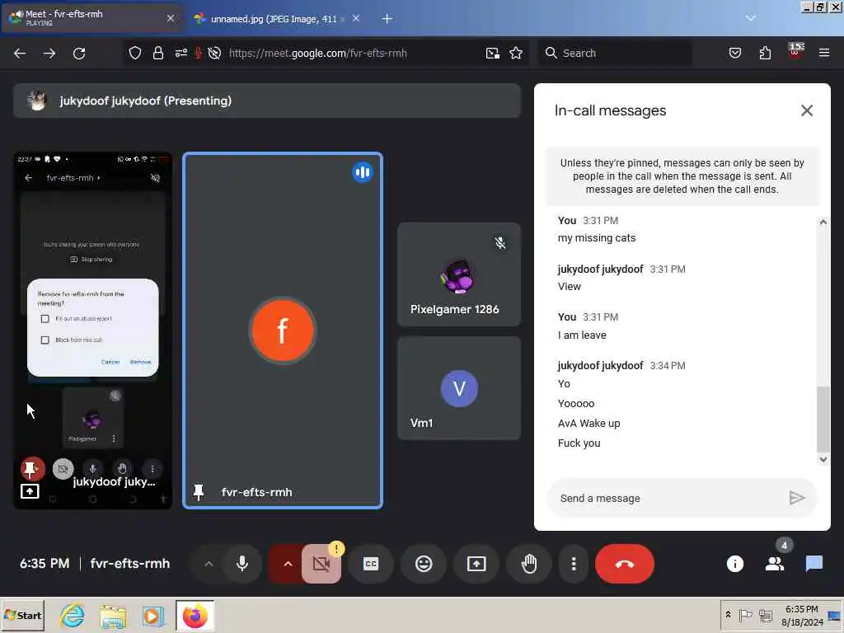
Task: Unpin the fvr-efts-rmh tile pin icon
Action: [199, 491]
